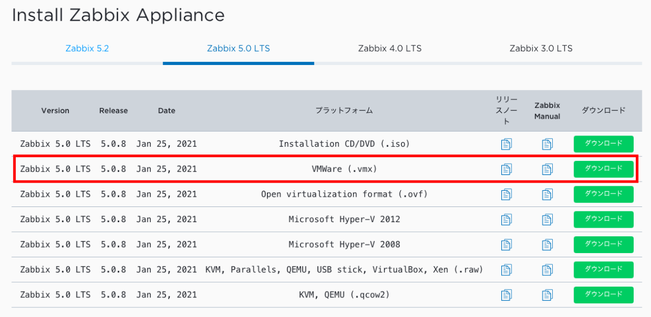Download the VMWare (.vmx) appliance
Viewport: 651px width, 317px height.
[x=604, y=169]
